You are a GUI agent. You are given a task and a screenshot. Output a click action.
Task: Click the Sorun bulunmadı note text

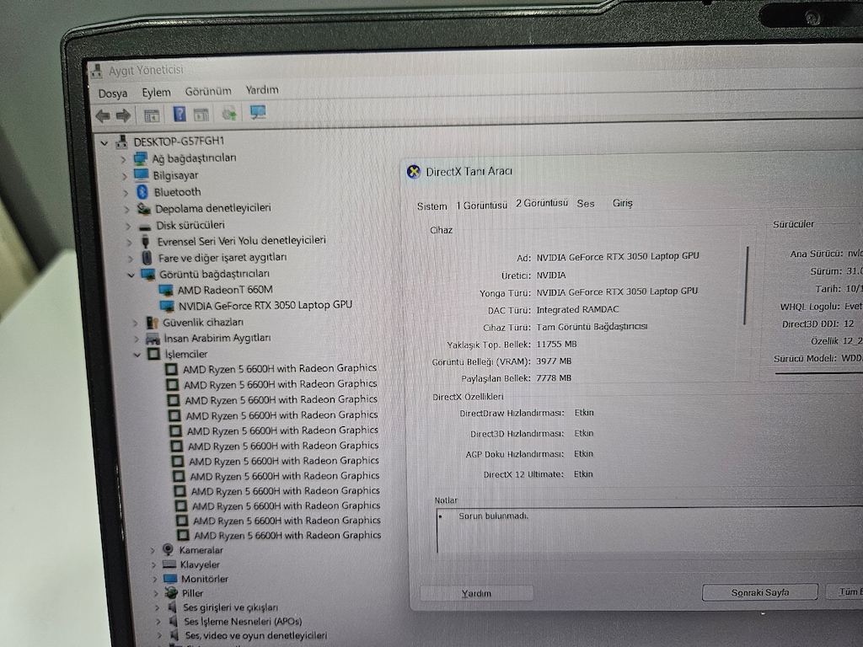coord(493,516)
